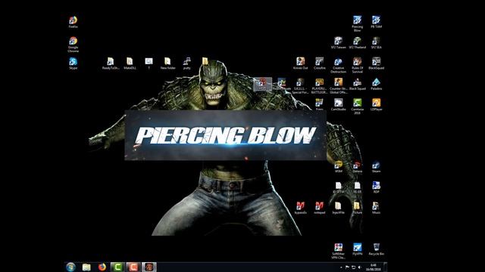The height and width of the screenshot is (272, 485).
Task: Open the Google Chrome desktop shortcut
Action: [73, 44]
